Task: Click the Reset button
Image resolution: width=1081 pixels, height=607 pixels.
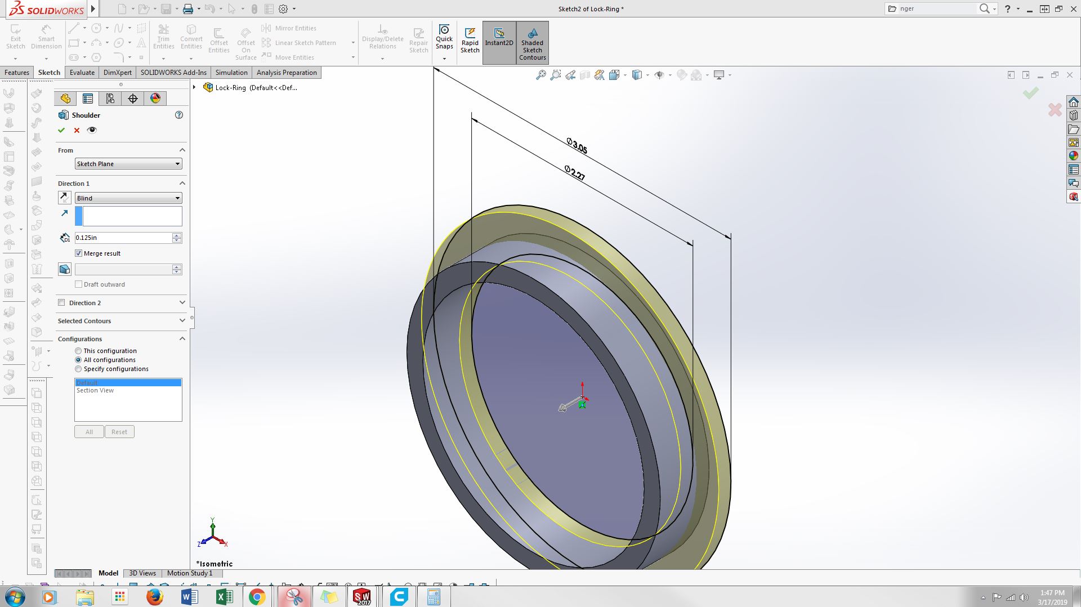Action: [x=119, y=432]
